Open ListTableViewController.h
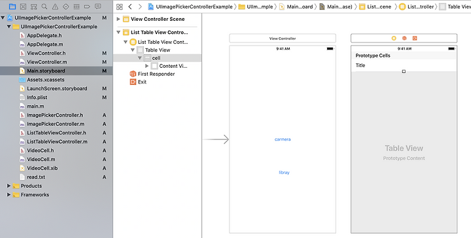This screenshot has width=471, height=238. [56, 132]
